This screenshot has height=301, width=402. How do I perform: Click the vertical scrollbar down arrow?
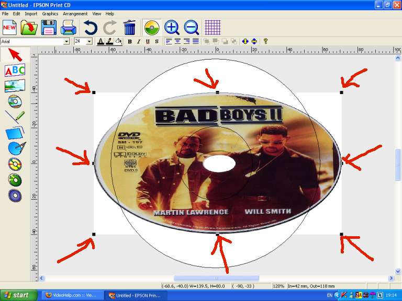point(398,271)
